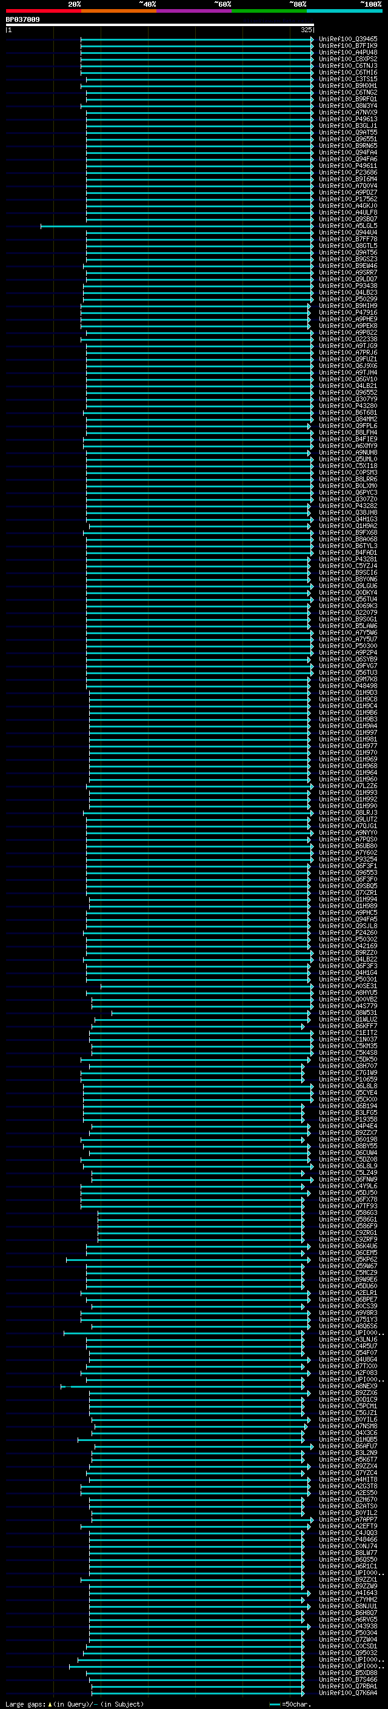The image size is (388, 1709).
Task: Select the UniRef100_Q7XZR1 label
Action: (348, 892)
